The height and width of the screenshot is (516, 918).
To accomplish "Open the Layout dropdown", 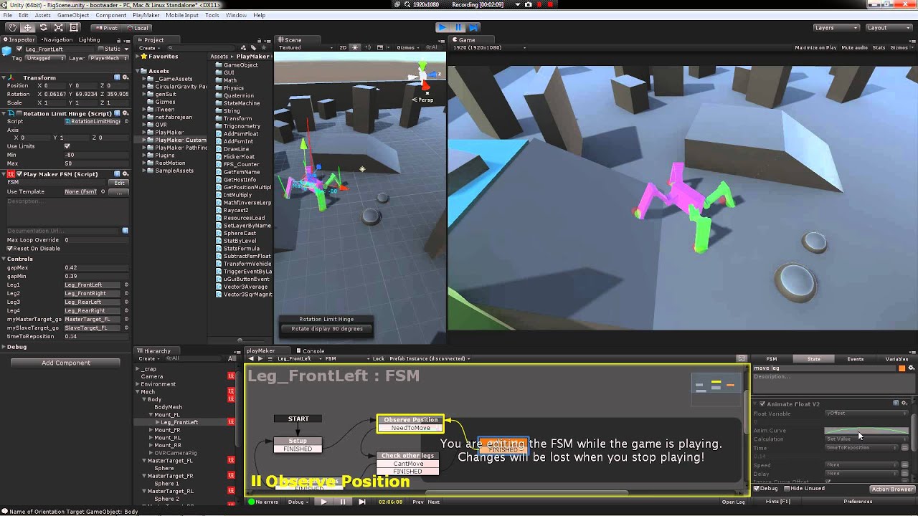I will [888, 27].
